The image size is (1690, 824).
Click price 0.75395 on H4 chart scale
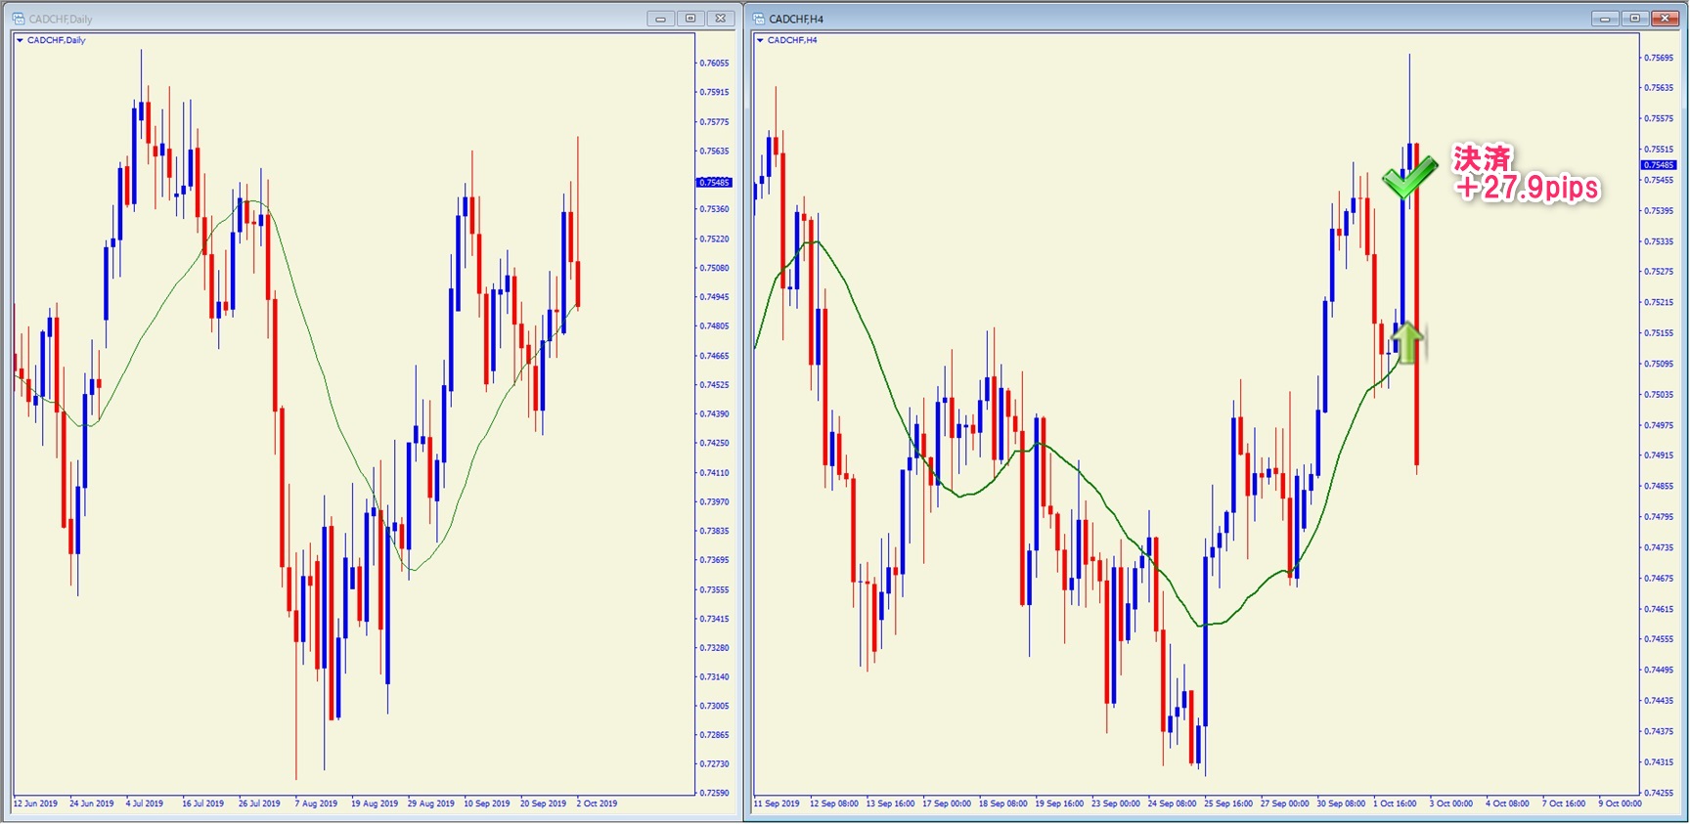point(1659,210)
